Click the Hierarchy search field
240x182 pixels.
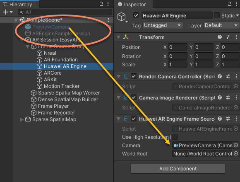point(65,12)
